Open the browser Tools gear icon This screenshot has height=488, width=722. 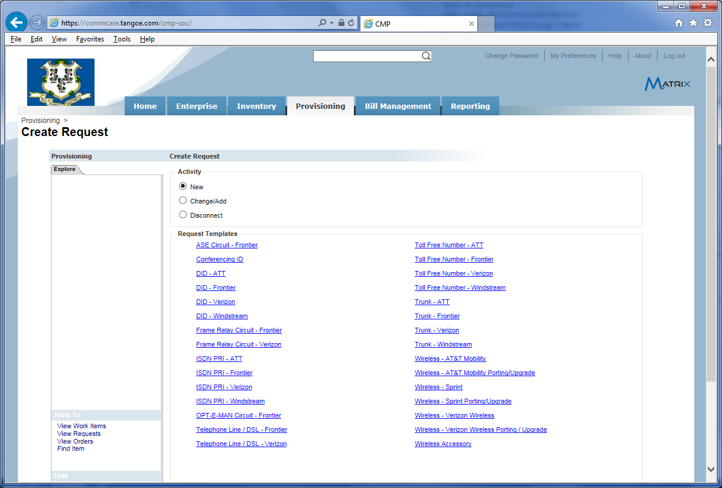pyautogui.click(x=707, y=23)
